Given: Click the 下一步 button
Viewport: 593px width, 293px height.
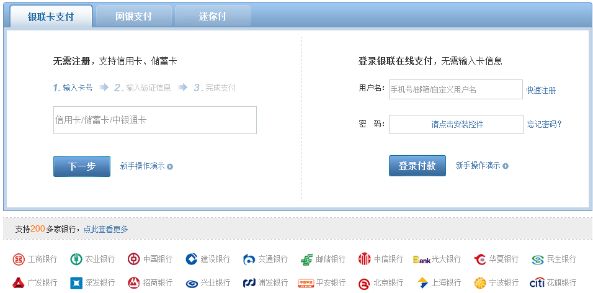Looking at the screenshot, I should (82, 166).
